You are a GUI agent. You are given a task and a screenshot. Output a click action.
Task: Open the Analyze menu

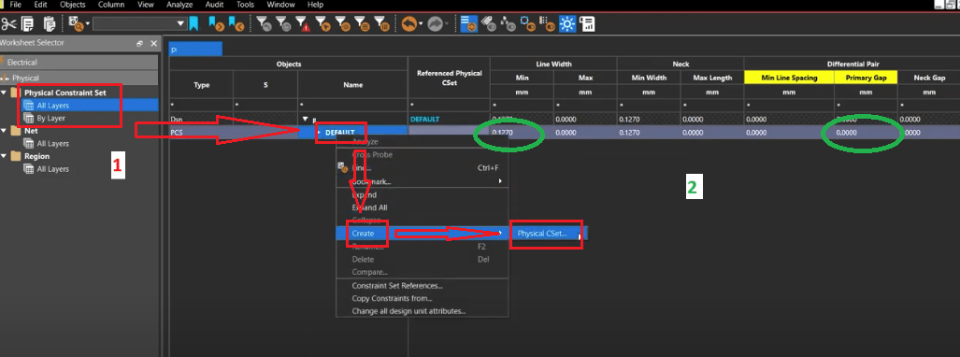tap(179, 5)
